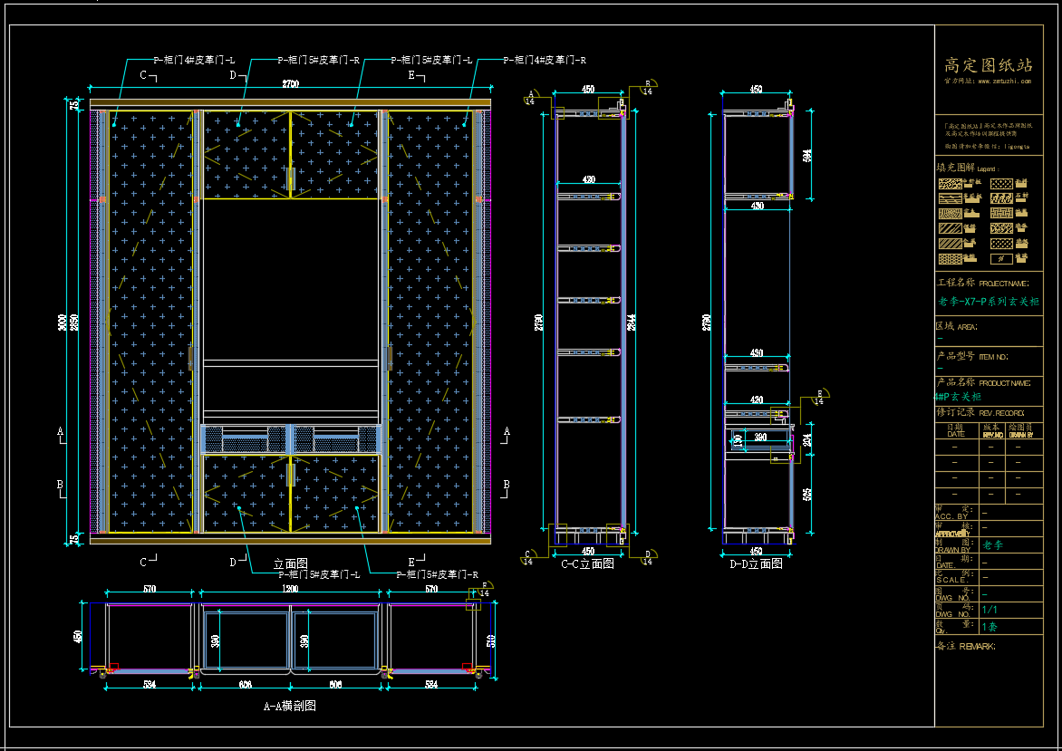Click the product name value 4#P玄关柜

(958, 397)
